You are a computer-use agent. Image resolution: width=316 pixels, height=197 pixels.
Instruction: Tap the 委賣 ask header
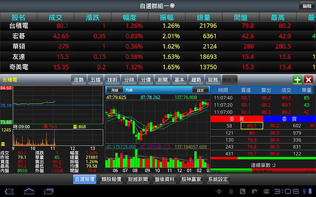[289, 119]
